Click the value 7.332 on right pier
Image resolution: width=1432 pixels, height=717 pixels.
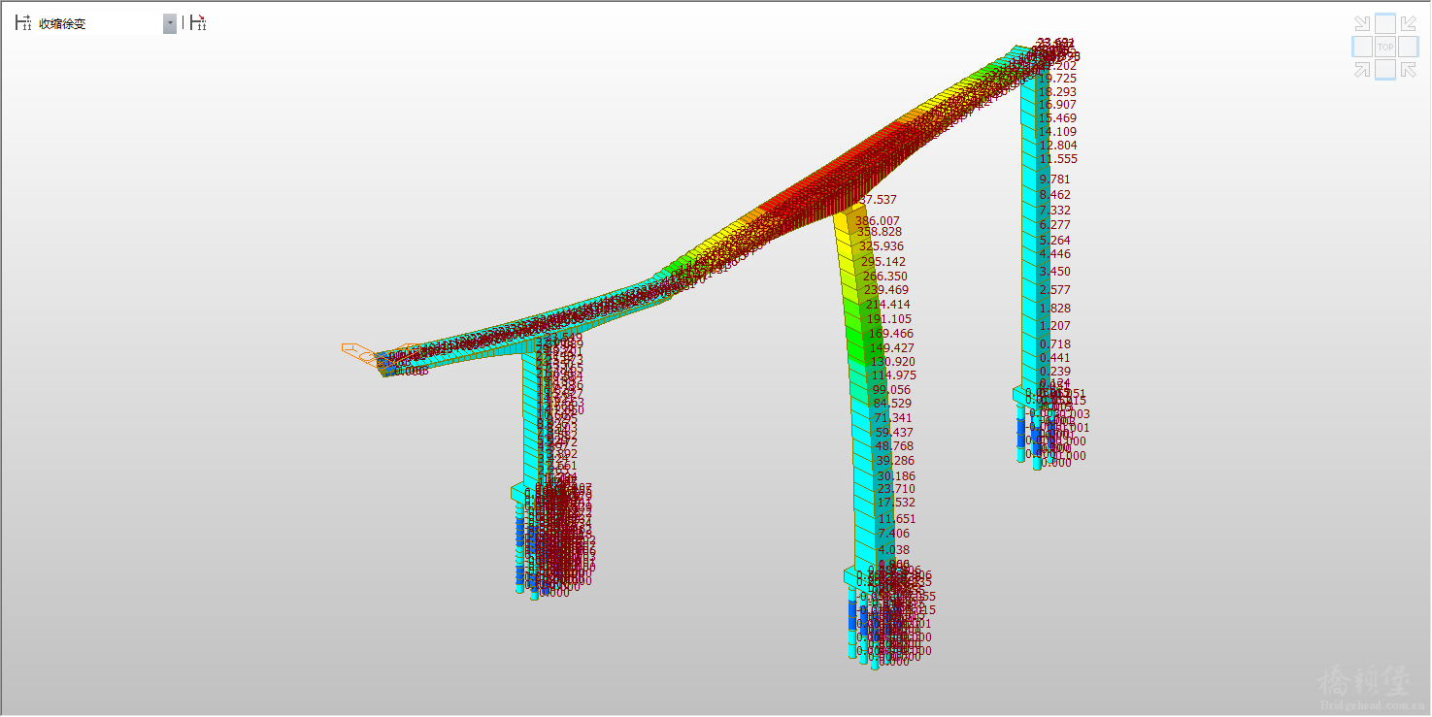click(x=1055, y=211)
